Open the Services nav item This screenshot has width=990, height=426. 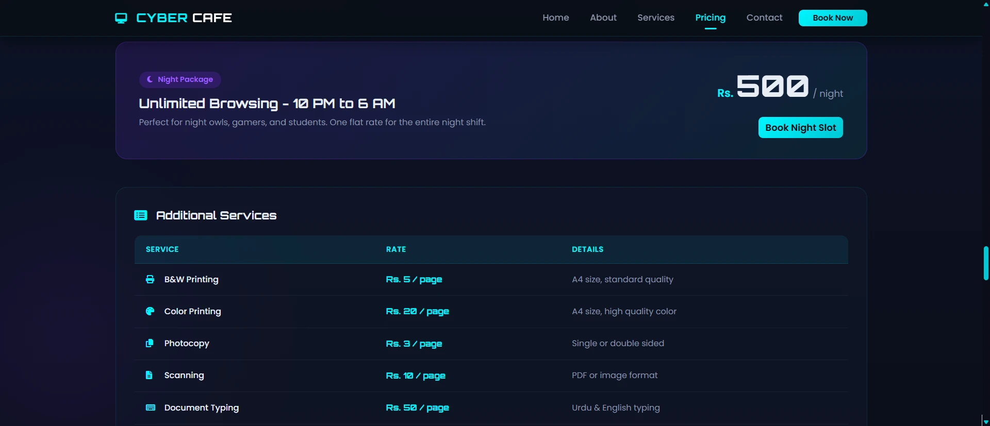click(656, 18)
